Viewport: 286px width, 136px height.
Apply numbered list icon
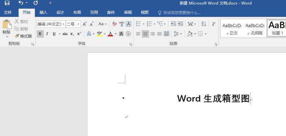(x=149, y=24)
